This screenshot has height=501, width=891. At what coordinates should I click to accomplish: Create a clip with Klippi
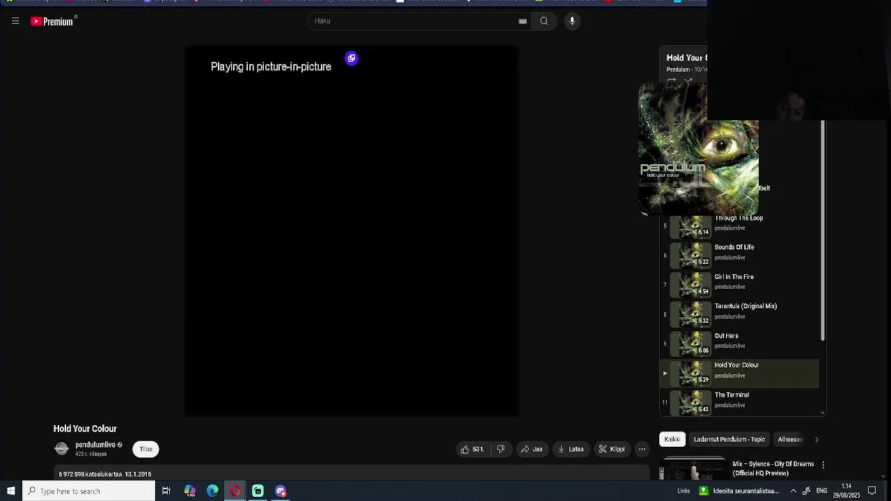pos(612,450)
